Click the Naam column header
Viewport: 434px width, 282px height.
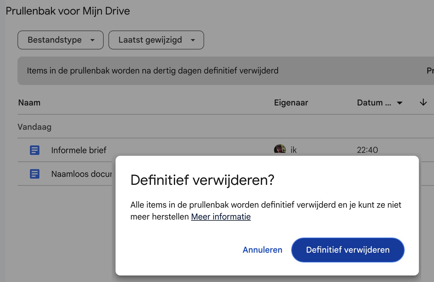[x=29, y=103]
